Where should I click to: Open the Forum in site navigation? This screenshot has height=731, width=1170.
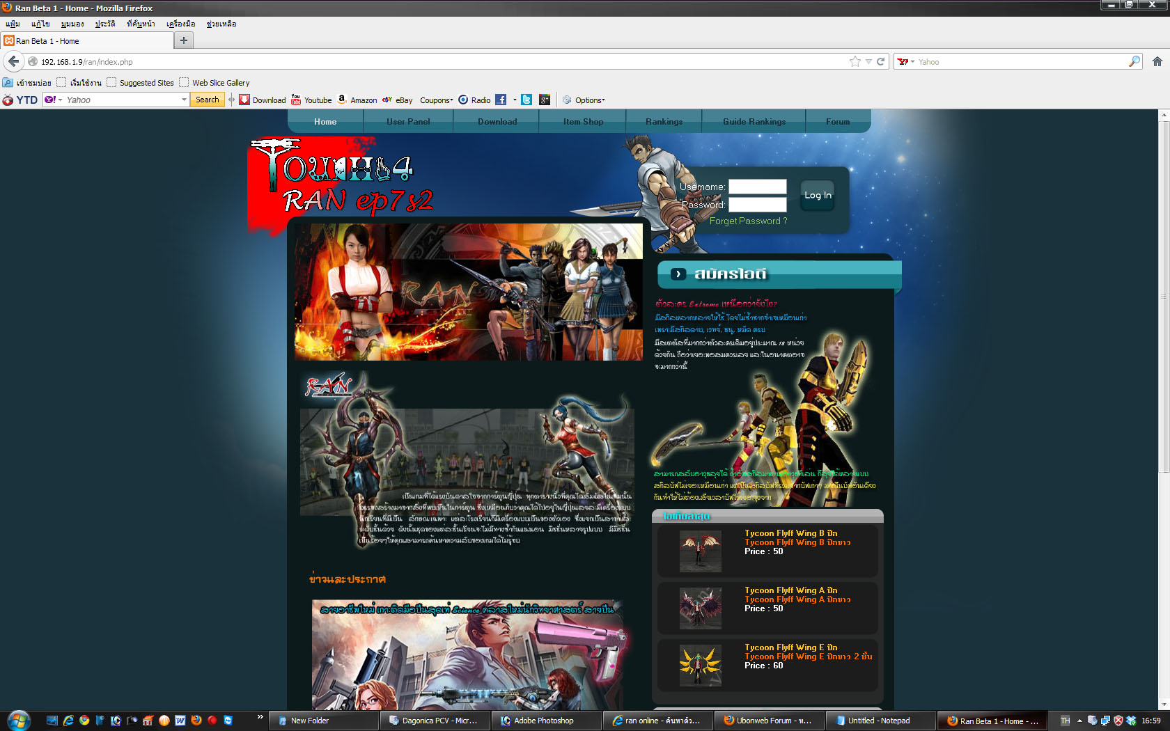click(x=838, y=121)
